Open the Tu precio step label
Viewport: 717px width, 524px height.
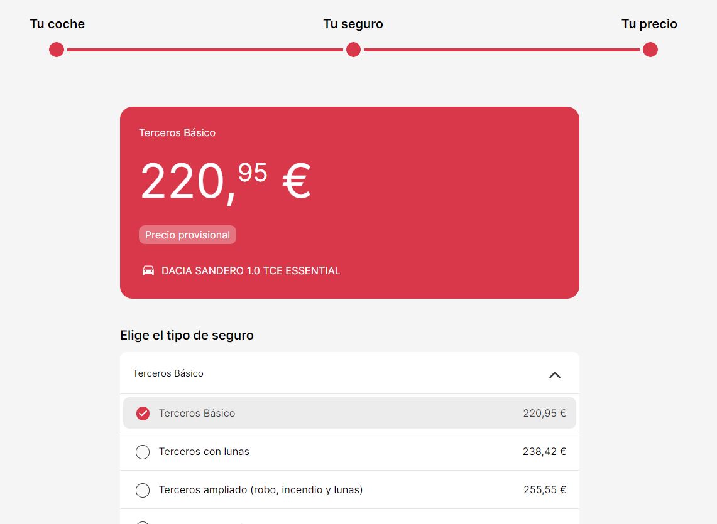(x=649, y=24)
